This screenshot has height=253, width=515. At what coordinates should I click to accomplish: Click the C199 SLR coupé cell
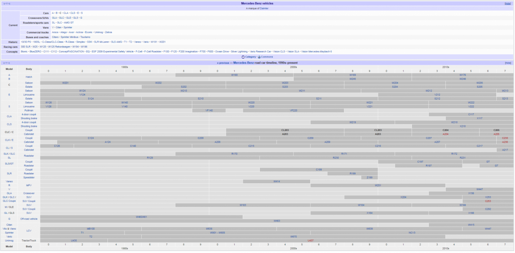[319, 170]
